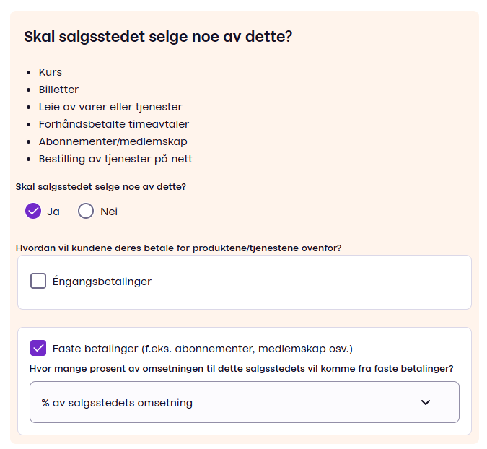The width and height of the screenshot is (487, 449).
Task: Click the Kurs list item
Action: click(51, 72)
